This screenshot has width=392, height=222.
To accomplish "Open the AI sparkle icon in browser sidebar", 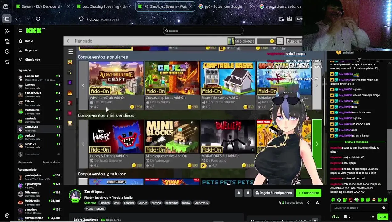I will pos(7,31).
